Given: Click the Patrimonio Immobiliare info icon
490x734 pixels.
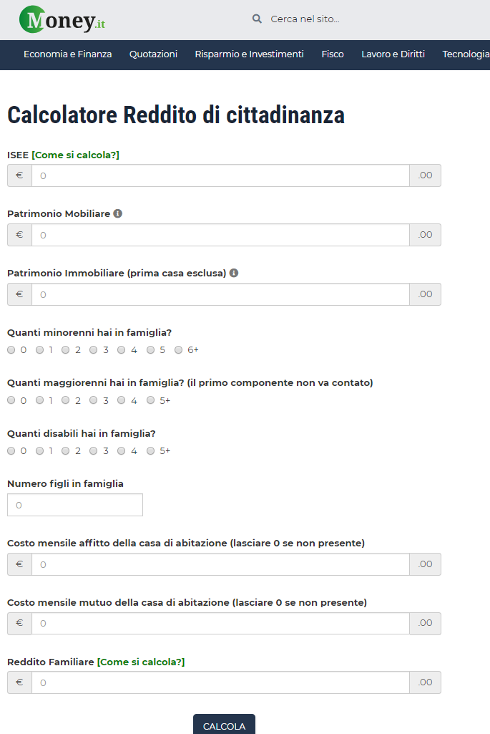Looking at the screenshot, I should 234,273.
